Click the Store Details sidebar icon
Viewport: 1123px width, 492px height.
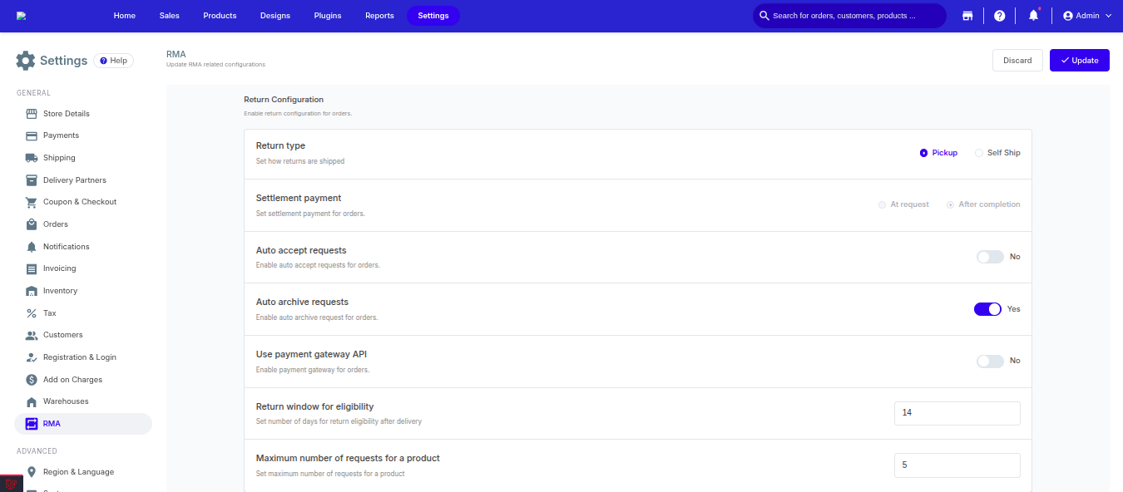(x=32, y=114)
